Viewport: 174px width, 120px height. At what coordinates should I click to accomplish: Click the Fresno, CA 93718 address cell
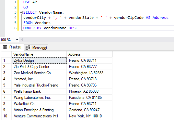coord(89,79)
